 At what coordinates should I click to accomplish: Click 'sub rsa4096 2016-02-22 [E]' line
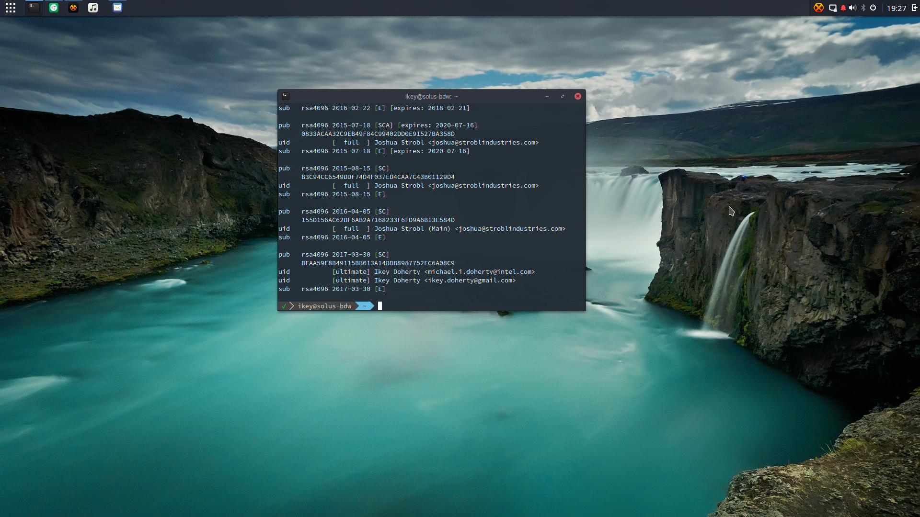pos(374,108)
